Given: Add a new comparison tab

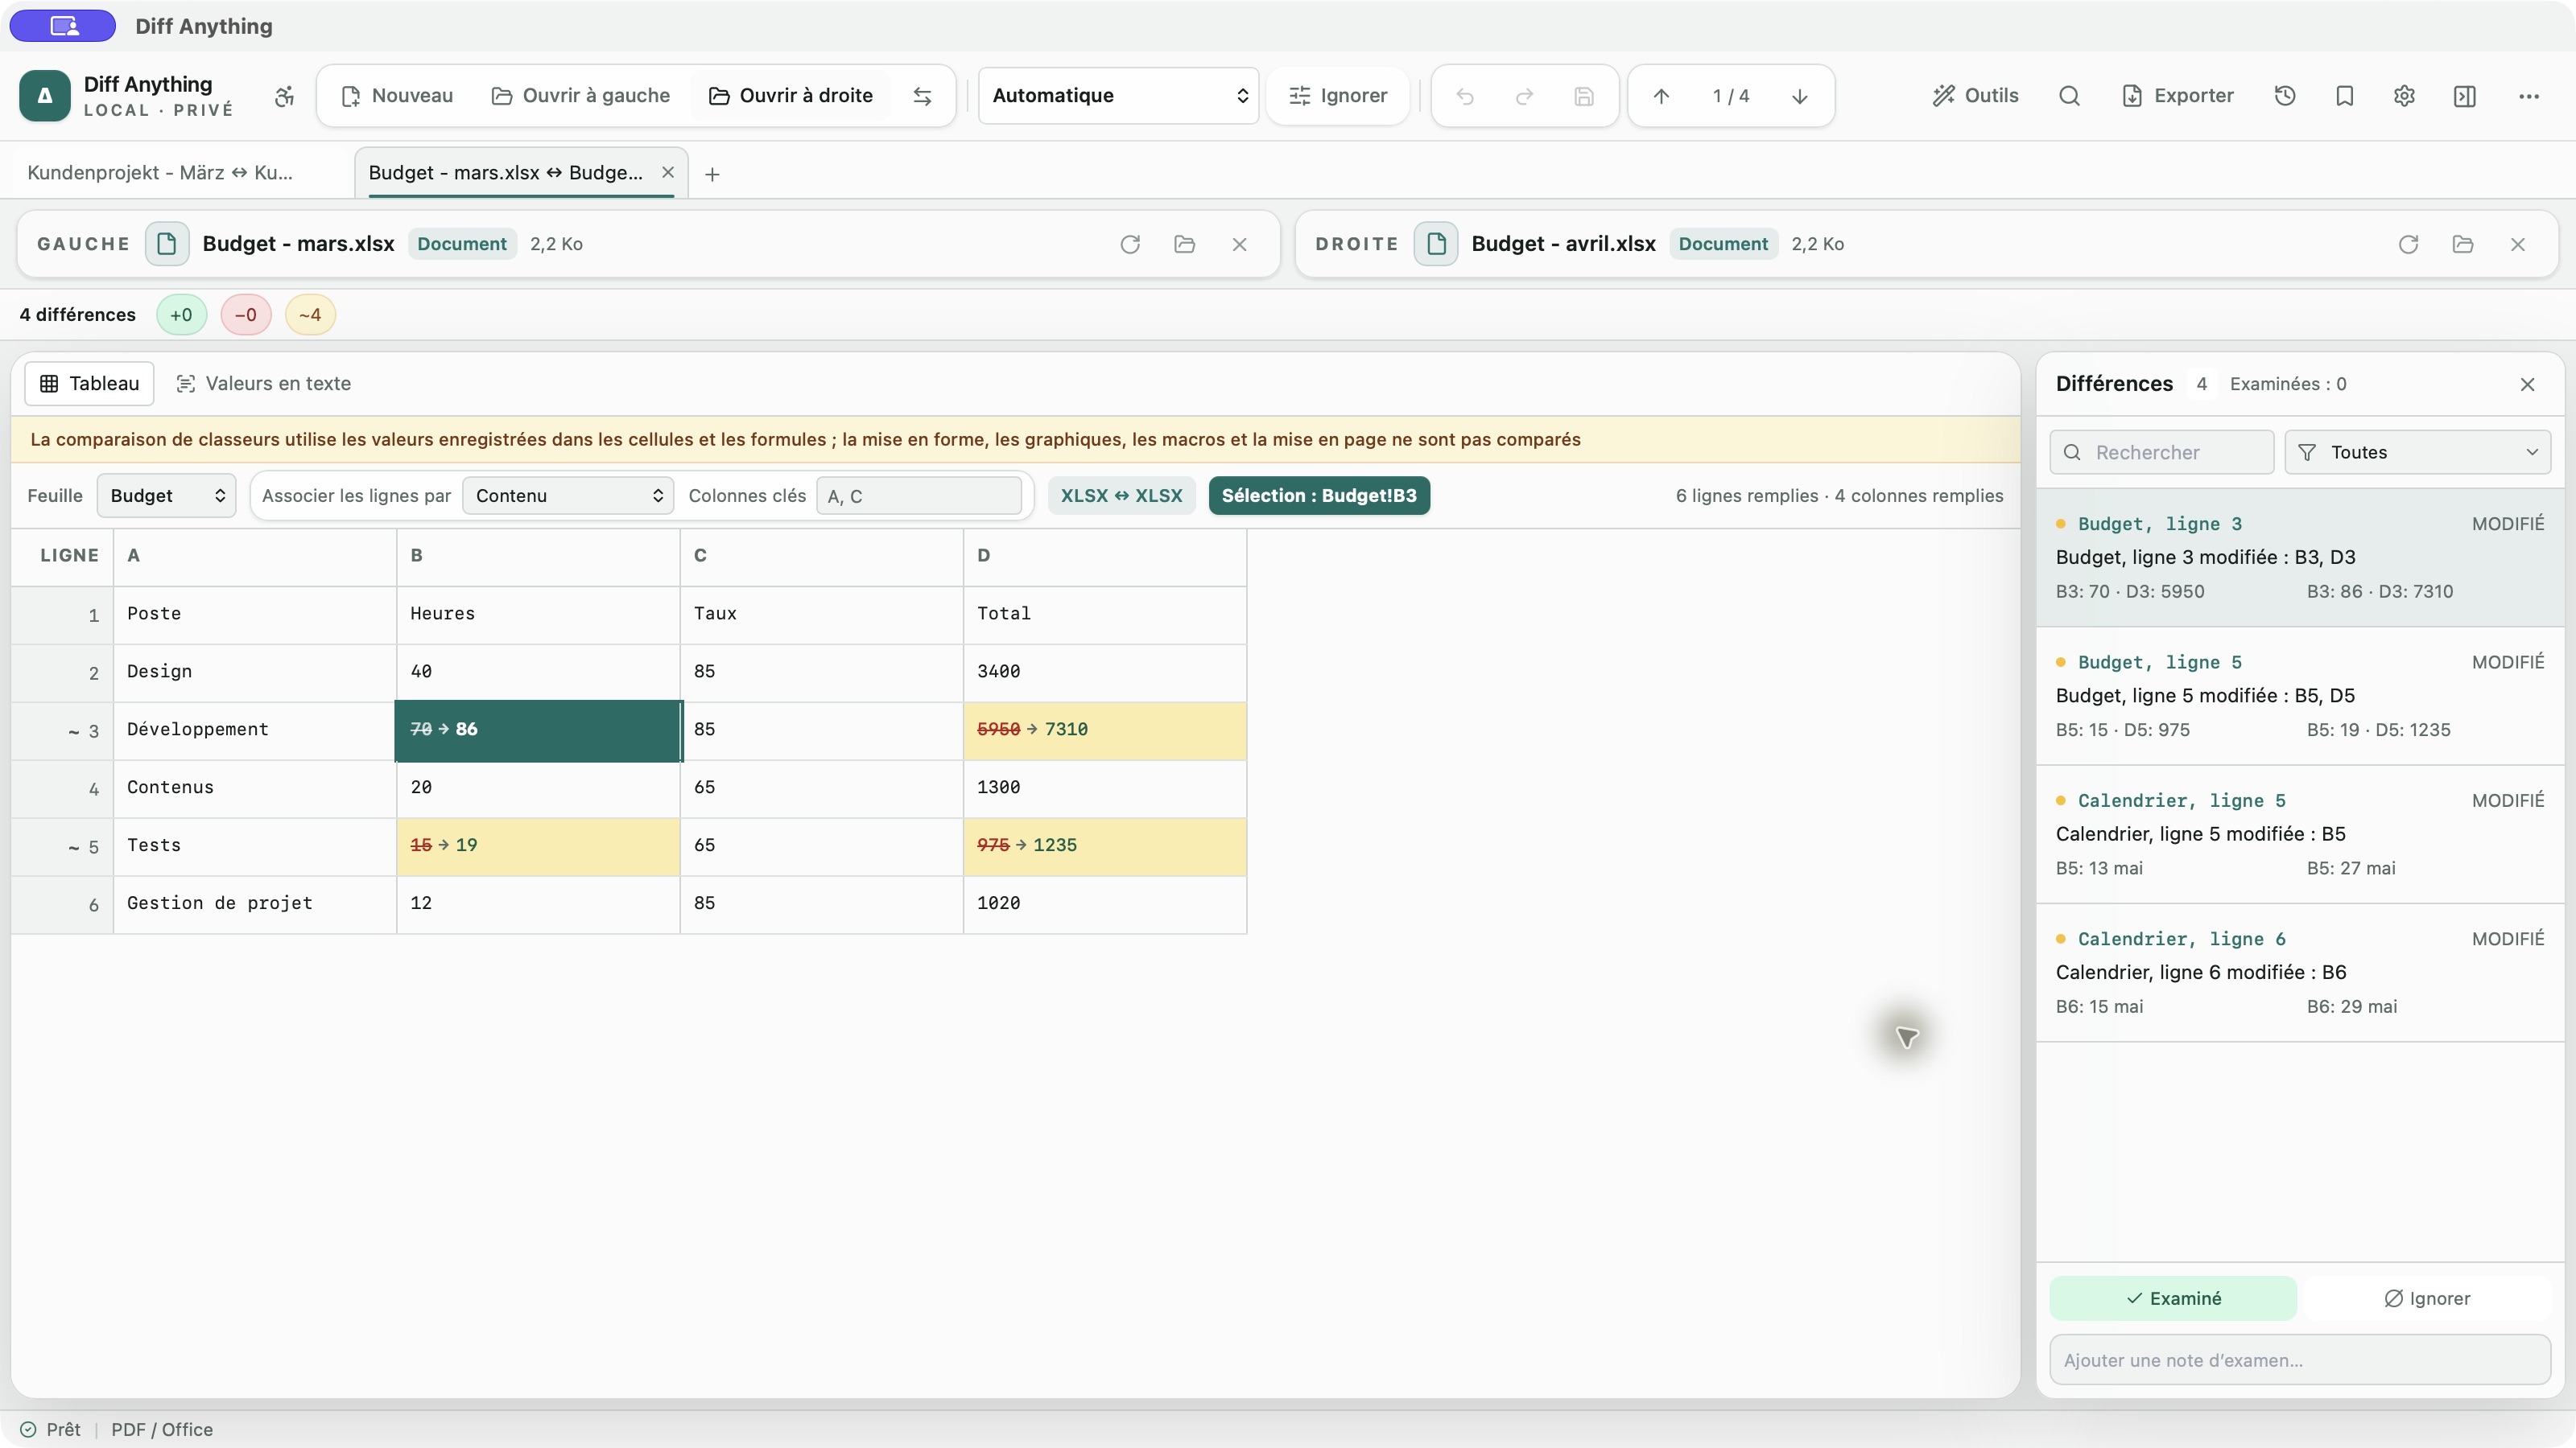Looking at the screenshot, I should point(712,174).
